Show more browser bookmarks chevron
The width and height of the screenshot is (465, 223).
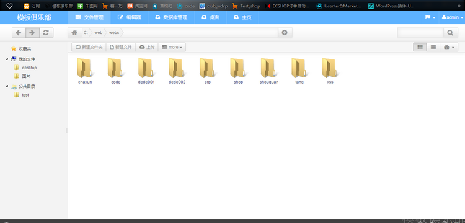pos(459,6)
